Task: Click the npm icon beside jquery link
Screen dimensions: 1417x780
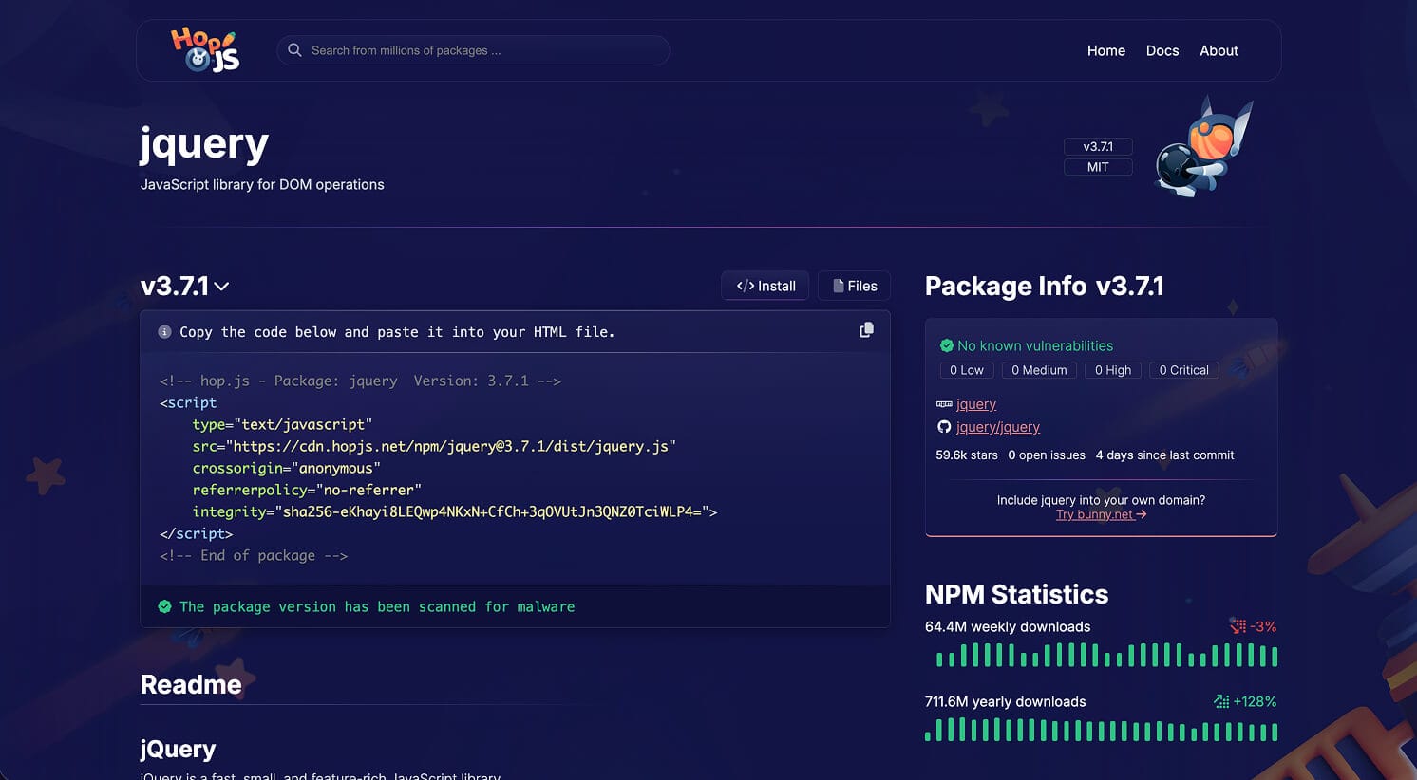Action: (x=944, y=404)
